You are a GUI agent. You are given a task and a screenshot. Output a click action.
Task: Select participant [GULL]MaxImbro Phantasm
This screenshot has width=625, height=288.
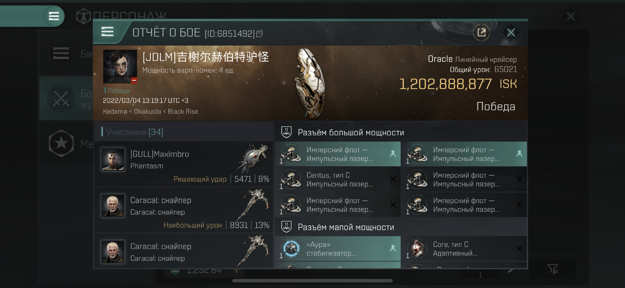(184, 164)
